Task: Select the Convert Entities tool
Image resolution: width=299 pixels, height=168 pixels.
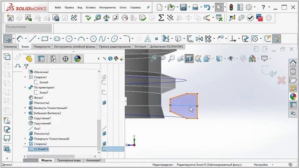Action: point(178,39)
